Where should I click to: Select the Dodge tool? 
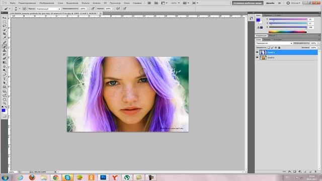pos(5,70)
